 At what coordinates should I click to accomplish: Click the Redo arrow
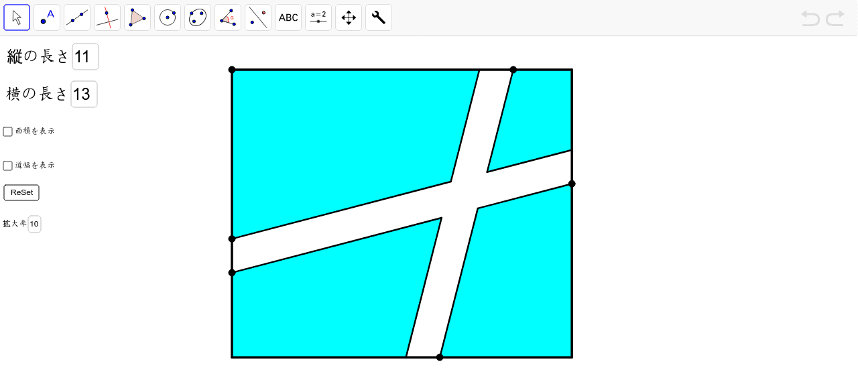click(x=835, y=18)
